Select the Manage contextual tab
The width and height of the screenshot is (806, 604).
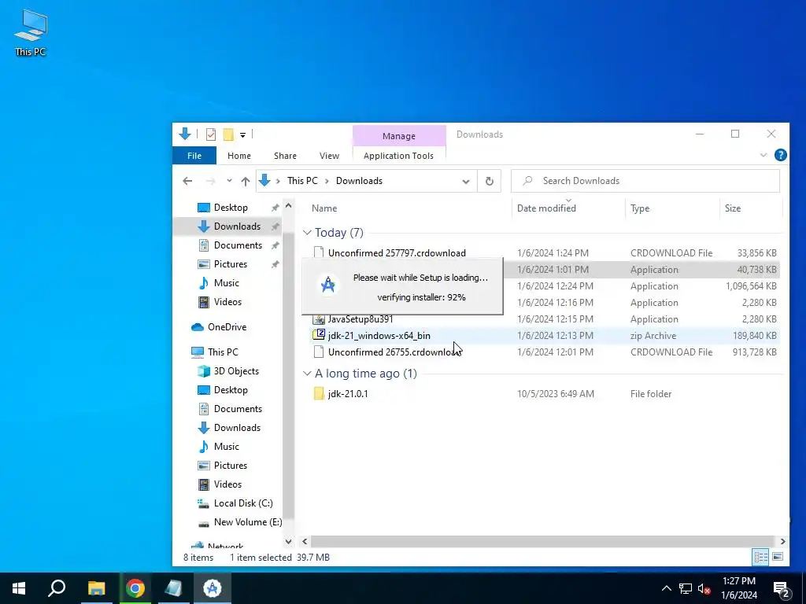[399, 136]
